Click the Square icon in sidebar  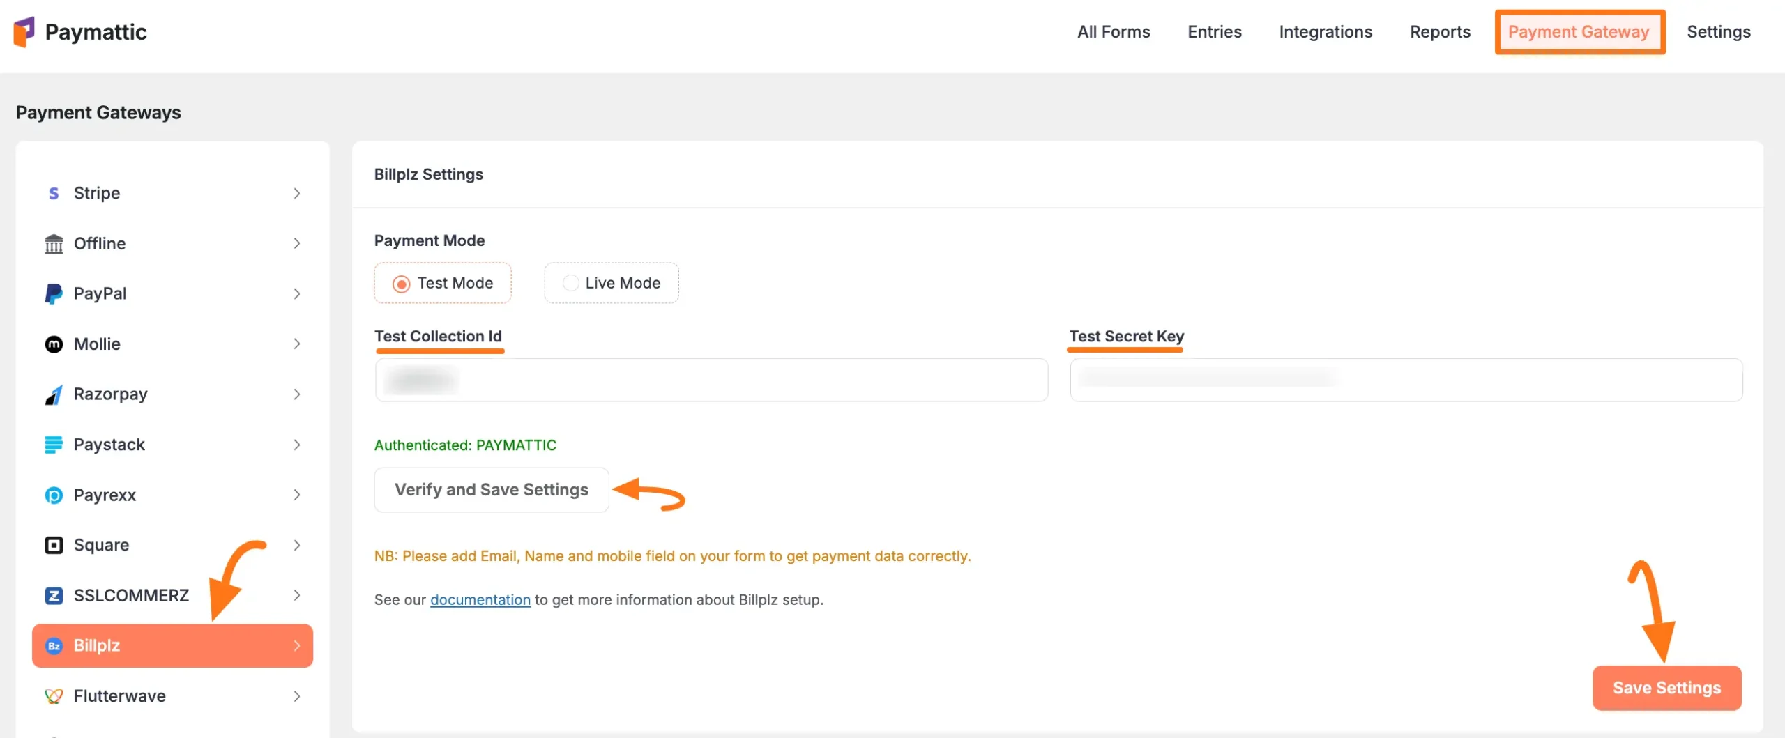54,544
